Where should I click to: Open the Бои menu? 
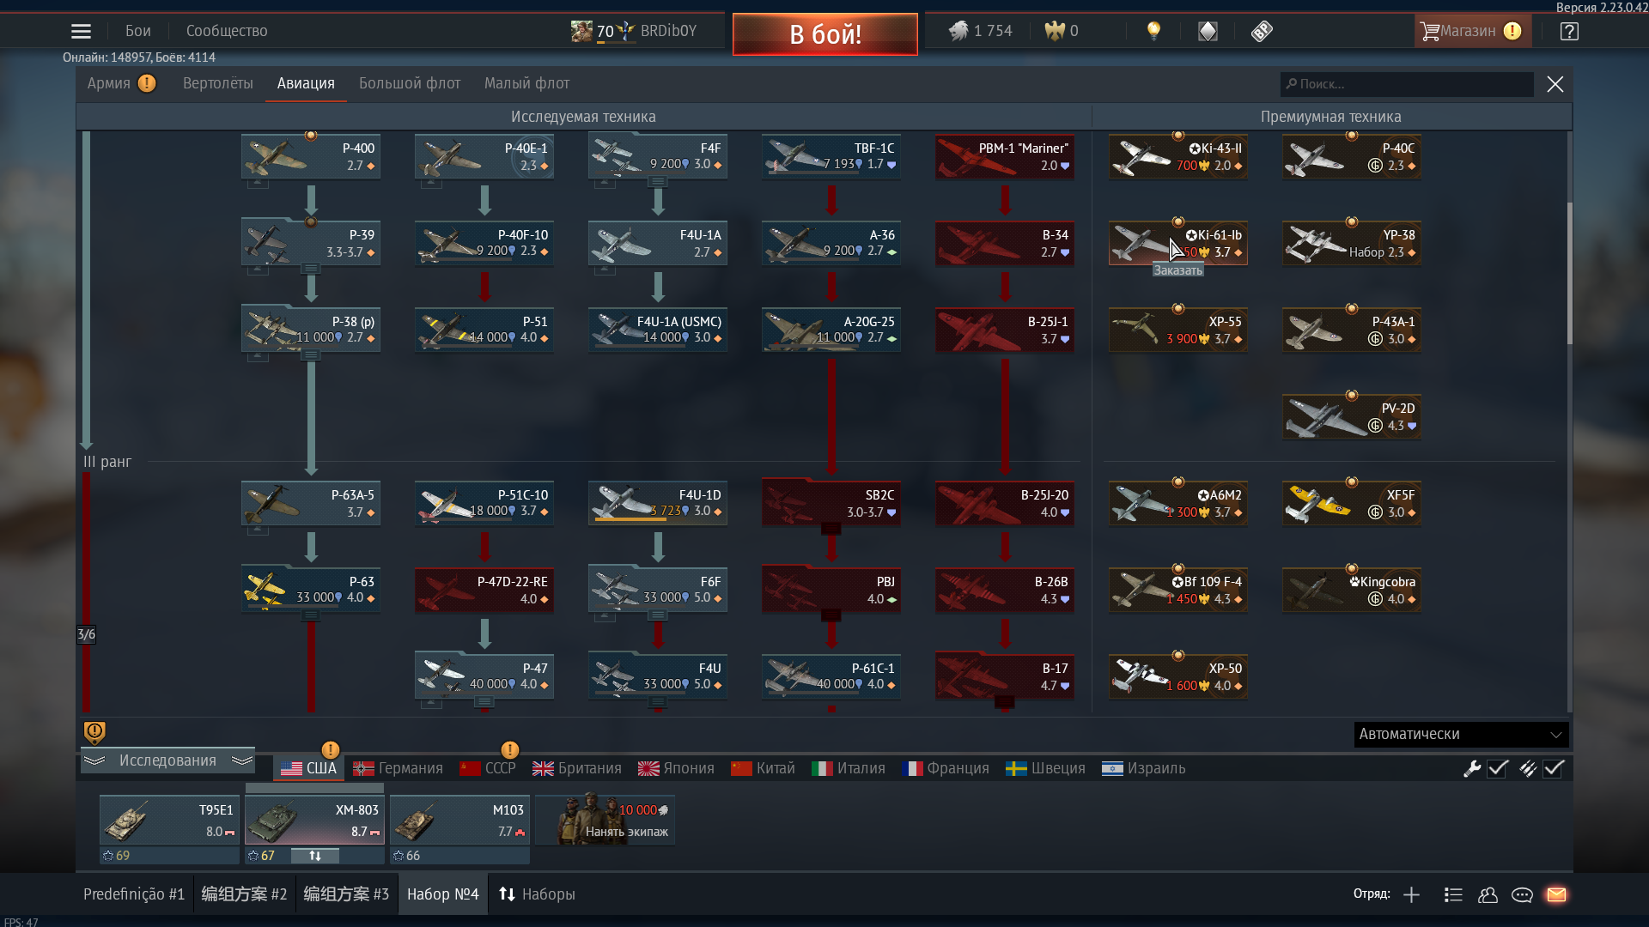point(138,31)
